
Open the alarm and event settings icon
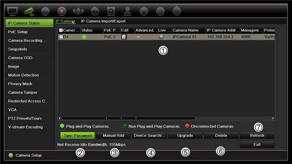point(78,11)
